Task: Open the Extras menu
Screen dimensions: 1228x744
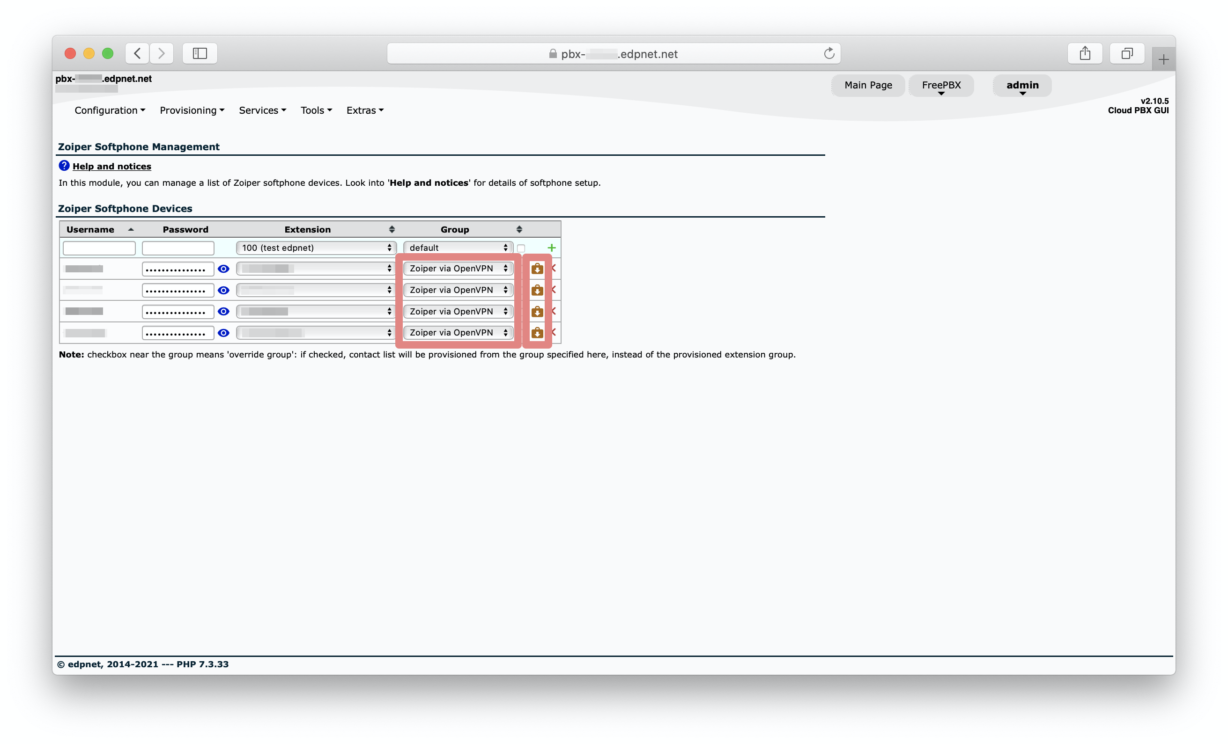Action: pos(365,110)
